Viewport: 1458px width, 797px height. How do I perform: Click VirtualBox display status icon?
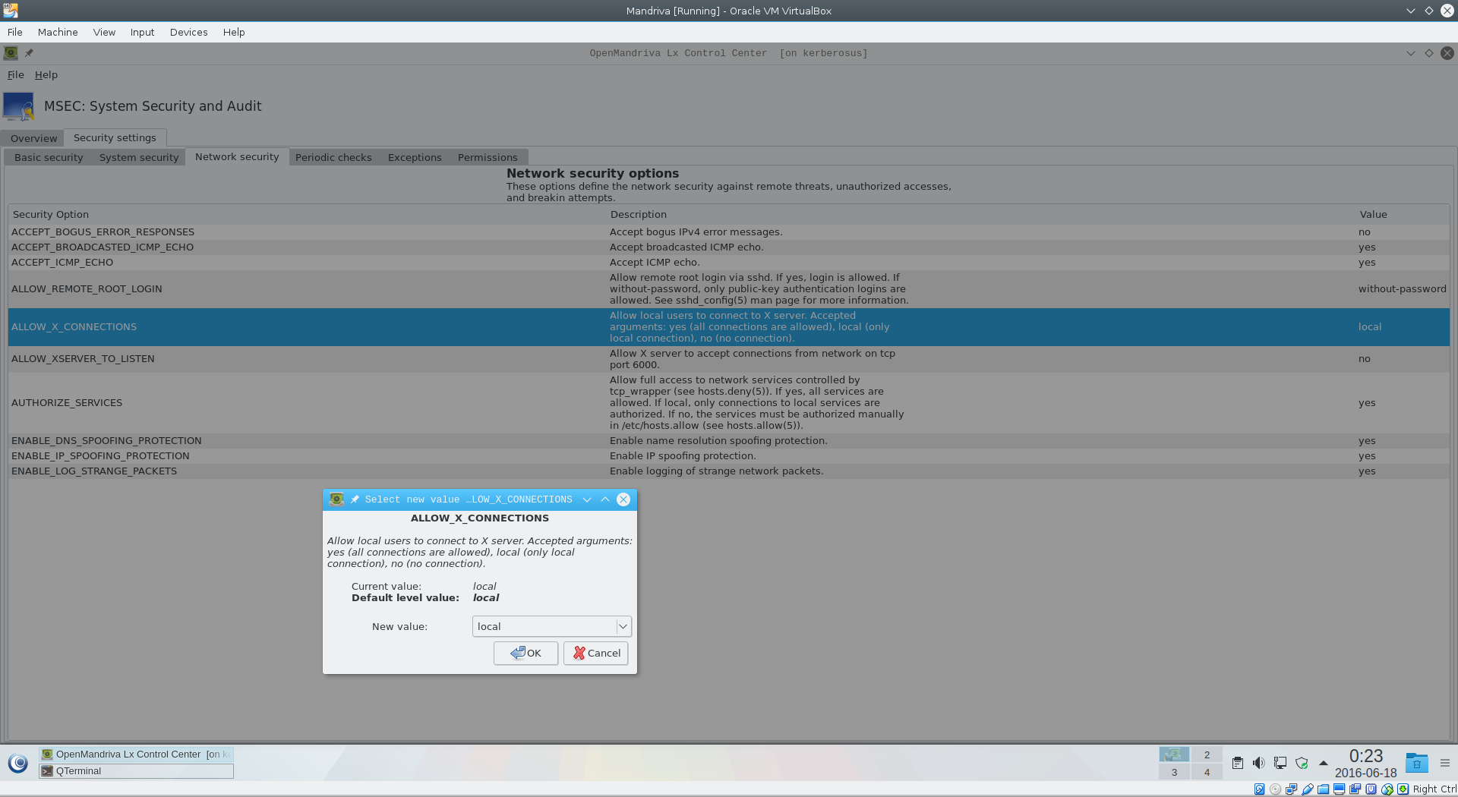click(x=1339, y=789)
